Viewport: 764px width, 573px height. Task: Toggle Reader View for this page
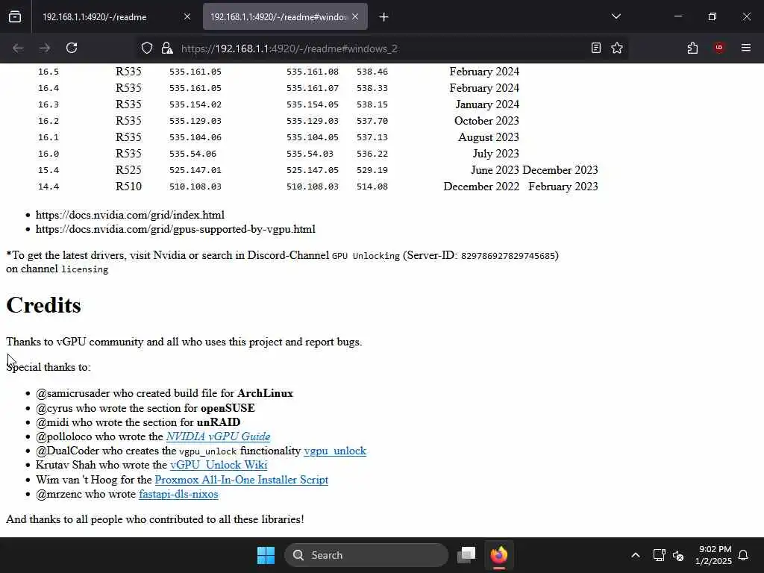(x=595, y=48)
